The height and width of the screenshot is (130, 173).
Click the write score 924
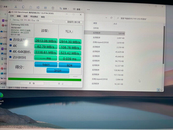(x=70, y=65)
